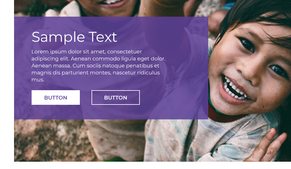The width and height of the screenshot is (291, 169).
Task: Click the word "consectetuer" in the paragraph
Action: point(125,51)
